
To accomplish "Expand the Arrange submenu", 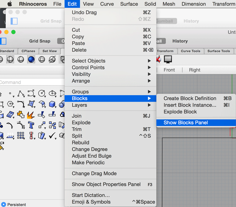I will pyautogui.click(x=110, y=81).
